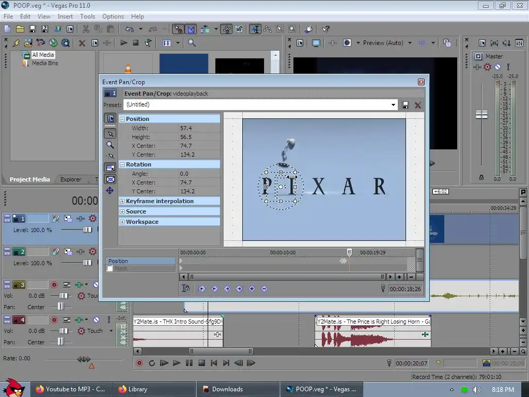The width and height of the screenshot is (529, 397).
Task: Open the Edit menu
Action: point(25,16)
